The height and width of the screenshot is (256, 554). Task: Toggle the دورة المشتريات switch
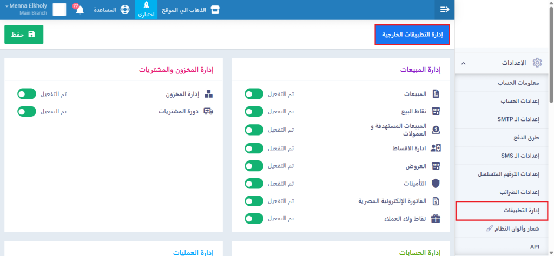click(x=27, y=112)
